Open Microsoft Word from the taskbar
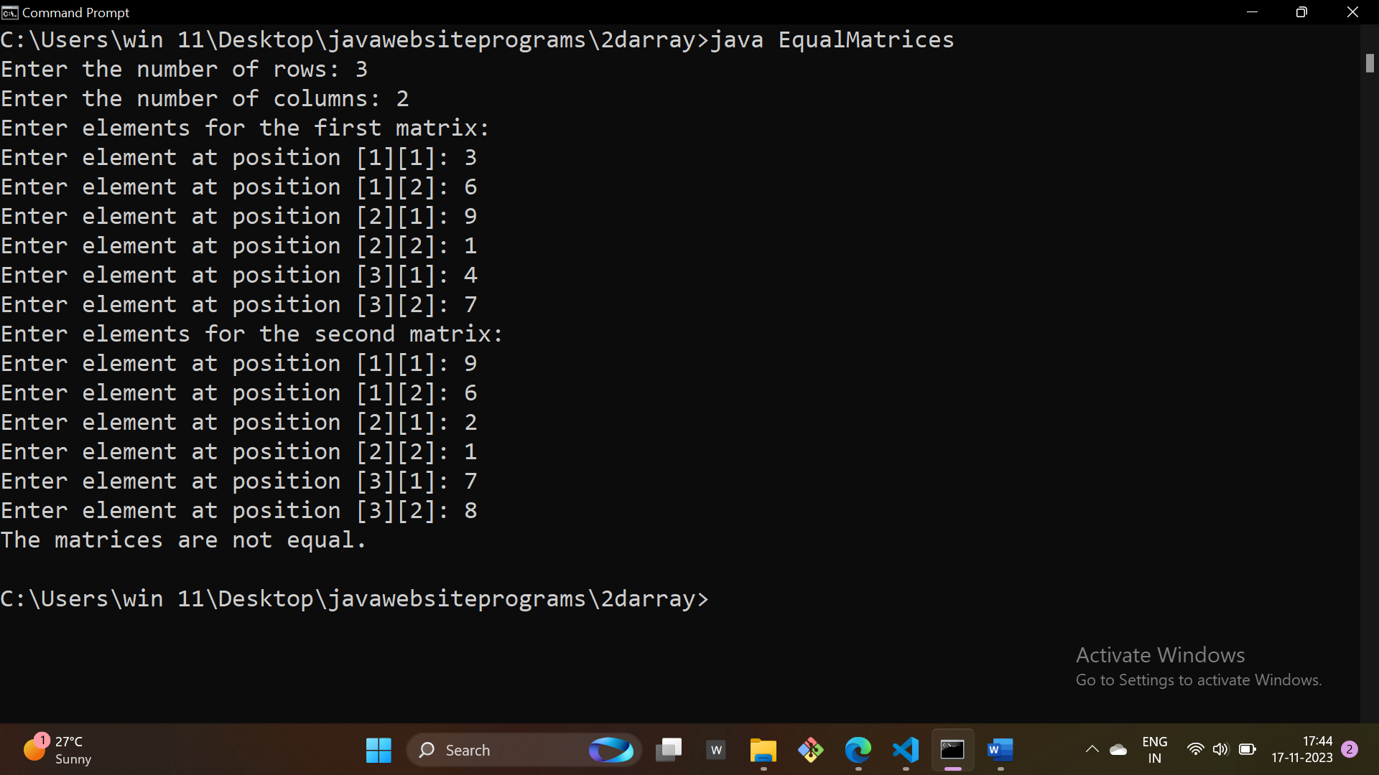 (1000, 751)
